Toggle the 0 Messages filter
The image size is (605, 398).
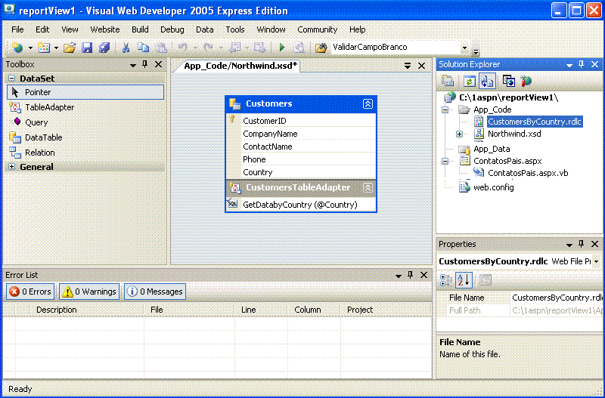point(155,292)
